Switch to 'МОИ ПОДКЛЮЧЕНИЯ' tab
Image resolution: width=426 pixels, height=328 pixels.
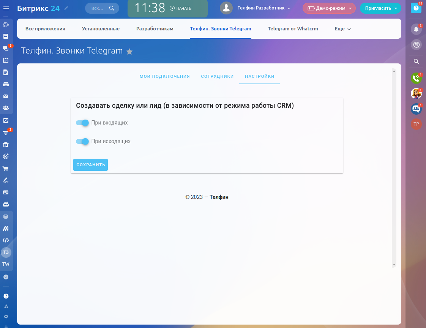tap(165, 76)
